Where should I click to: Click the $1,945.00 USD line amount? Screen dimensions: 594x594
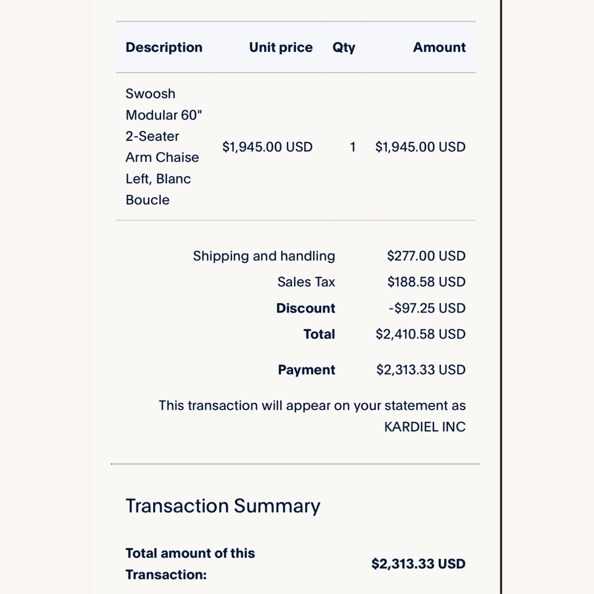pyautogui.click(x=420, y=147)
